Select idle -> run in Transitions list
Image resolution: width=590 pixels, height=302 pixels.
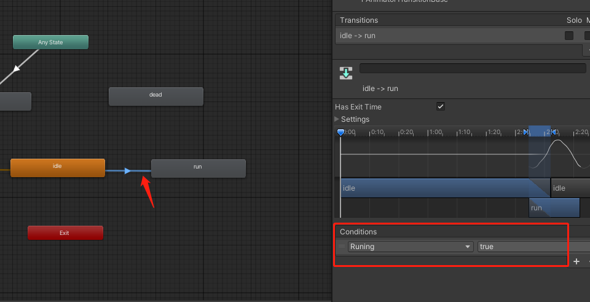click(x=462, y=36)
